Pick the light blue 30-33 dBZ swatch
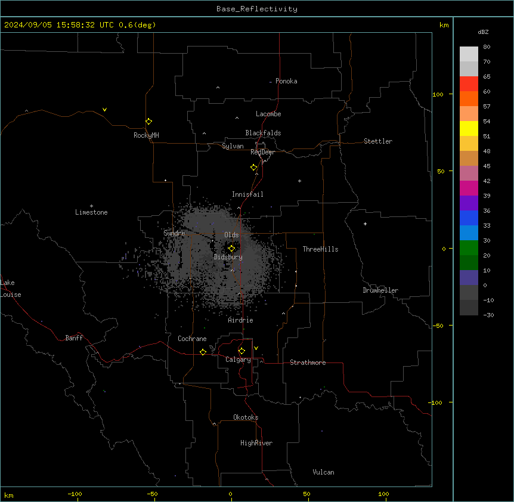Image resolution: width=514 pixels, height=502 pixels. click(469, 233)
